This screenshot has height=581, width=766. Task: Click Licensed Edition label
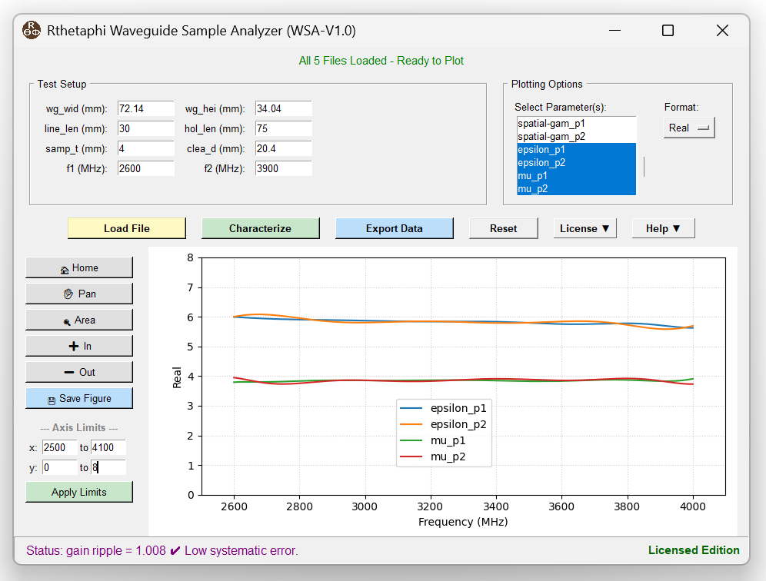point(694,550)
